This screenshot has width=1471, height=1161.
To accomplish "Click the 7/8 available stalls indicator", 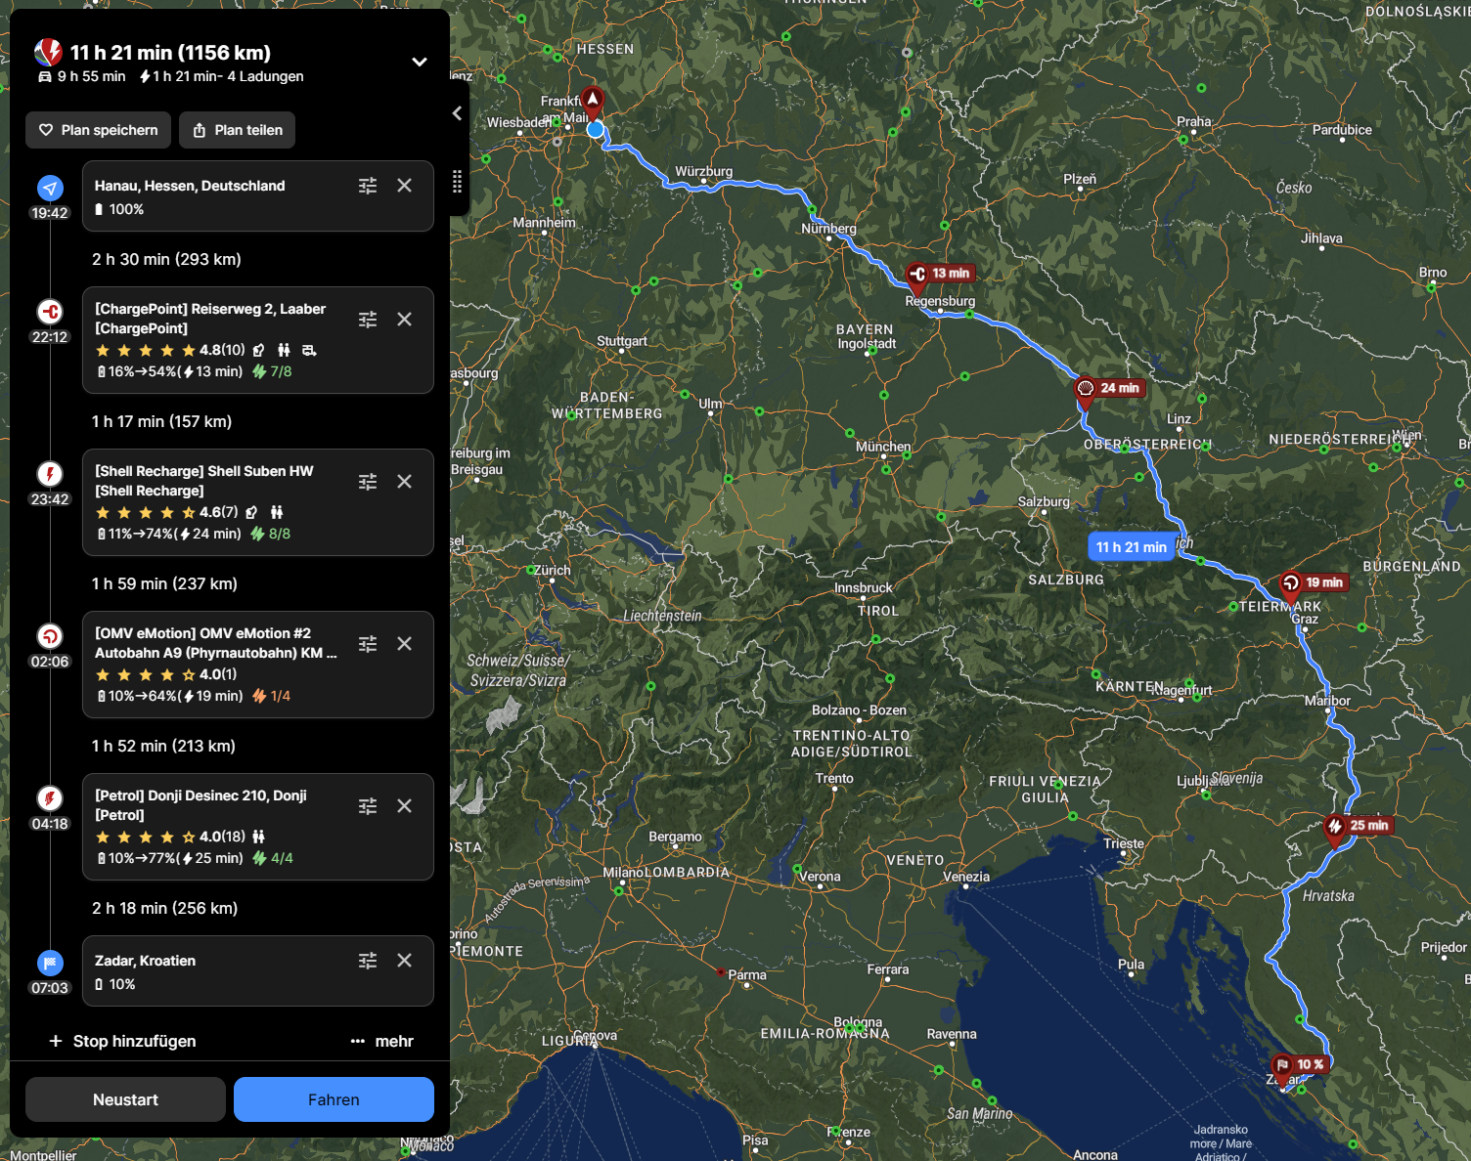I will [273, 371].
